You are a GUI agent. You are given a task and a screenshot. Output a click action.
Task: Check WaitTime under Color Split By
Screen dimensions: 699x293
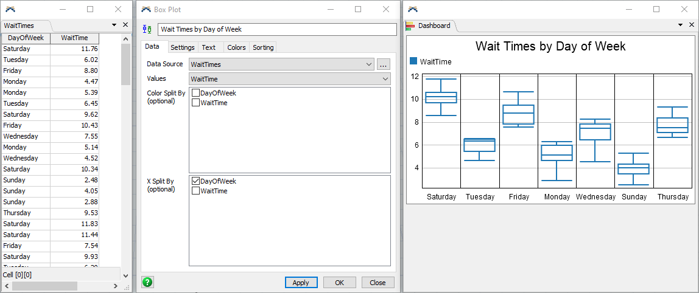[196, 103]
